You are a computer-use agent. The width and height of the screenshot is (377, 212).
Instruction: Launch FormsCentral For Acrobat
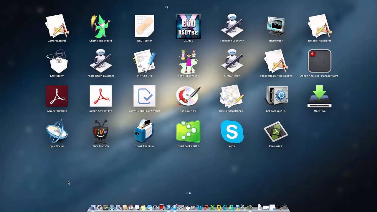pos(144,96)
